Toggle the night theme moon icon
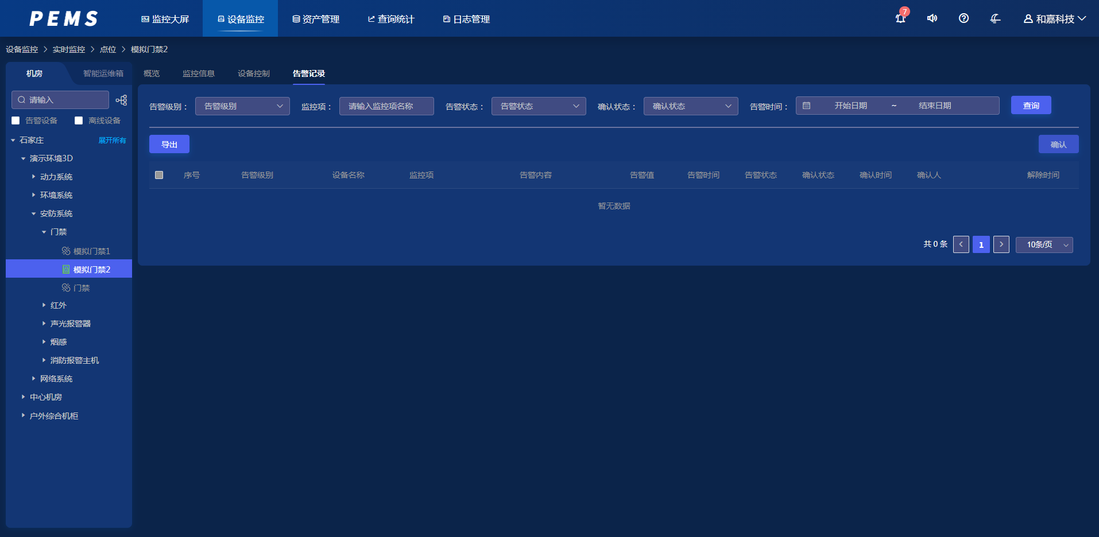Viewport: 1099px width, 537px height. pyautogui.click(x=995, y=18)
